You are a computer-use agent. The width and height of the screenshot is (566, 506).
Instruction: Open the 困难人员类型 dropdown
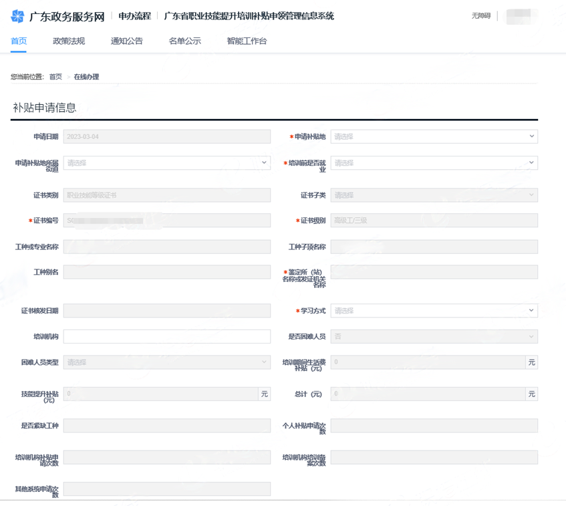pos(166,362)
